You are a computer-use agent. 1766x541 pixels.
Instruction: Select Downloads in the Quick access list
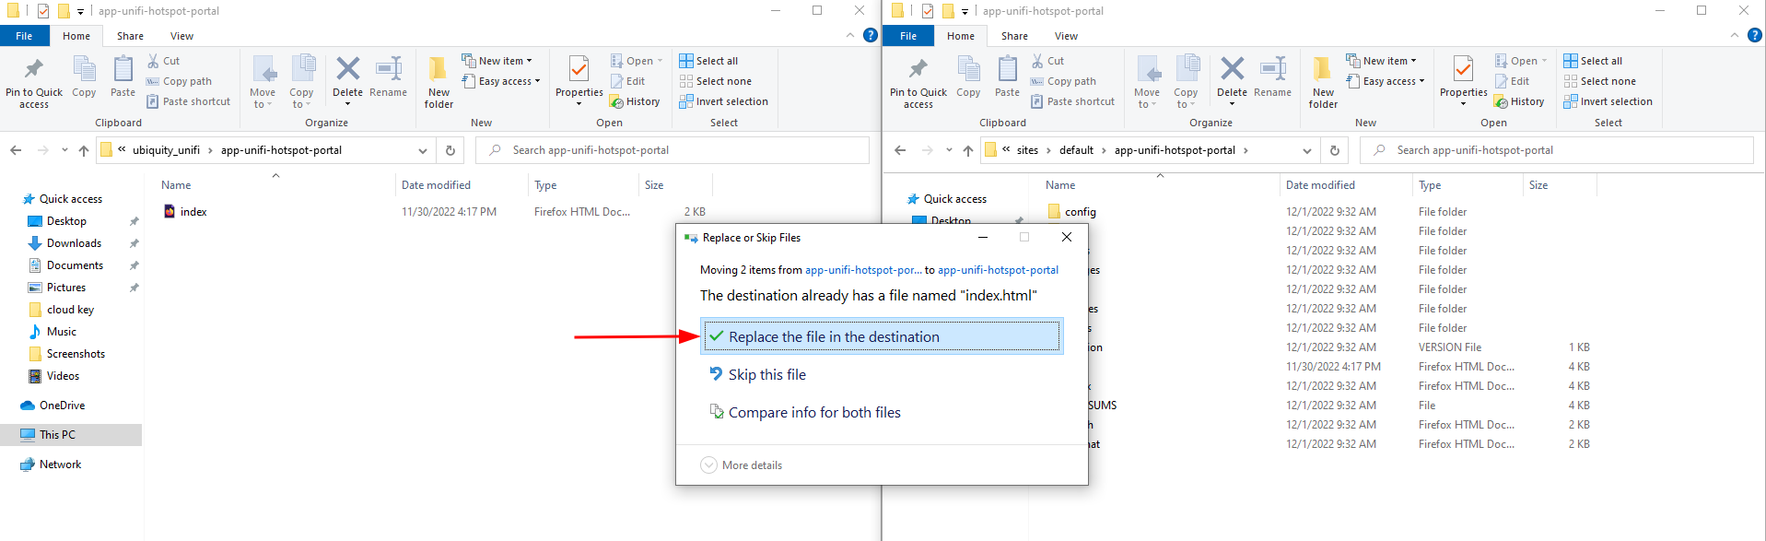[x=74, y=243]
